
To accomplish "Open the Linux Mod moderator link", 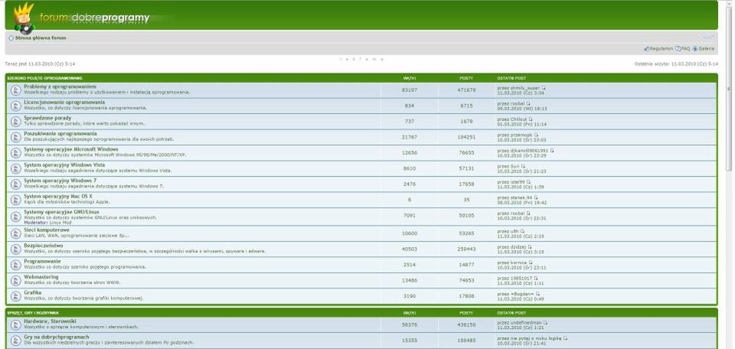I will pyautogui.click(x=60, y=223).
